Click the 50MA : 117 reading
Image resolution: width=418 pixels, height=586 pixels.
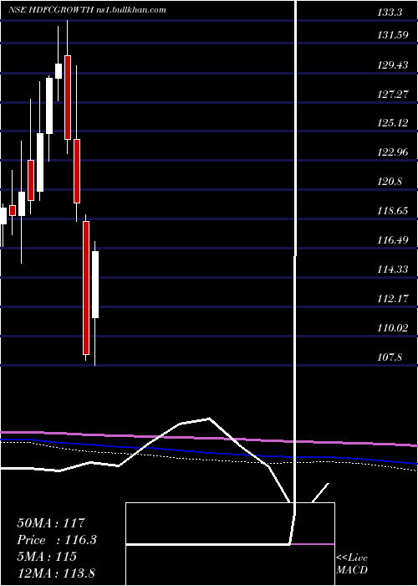pyautogui.click(x=51, y=523)
